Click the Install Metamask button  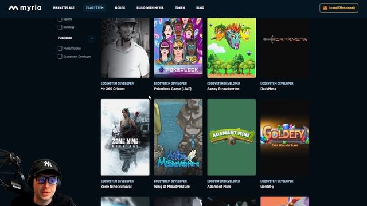(339, 8)
